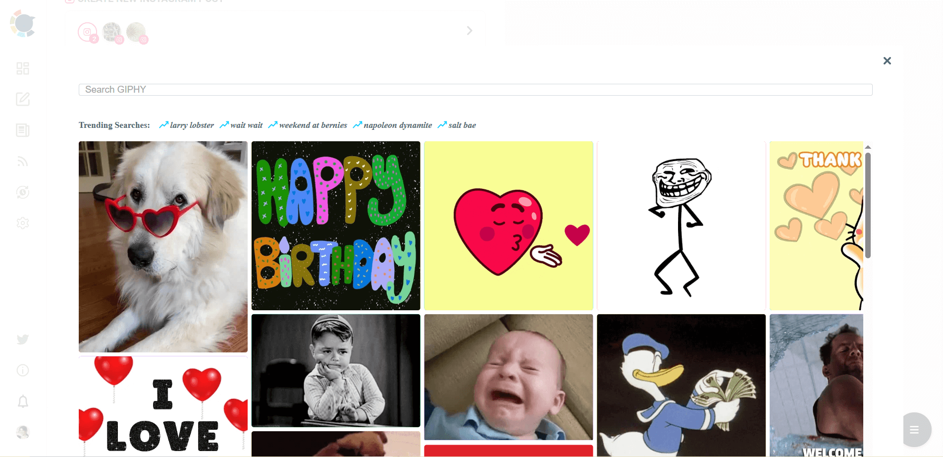
Task: Expand accounts list with right chevron
Action: click(470, 31)
